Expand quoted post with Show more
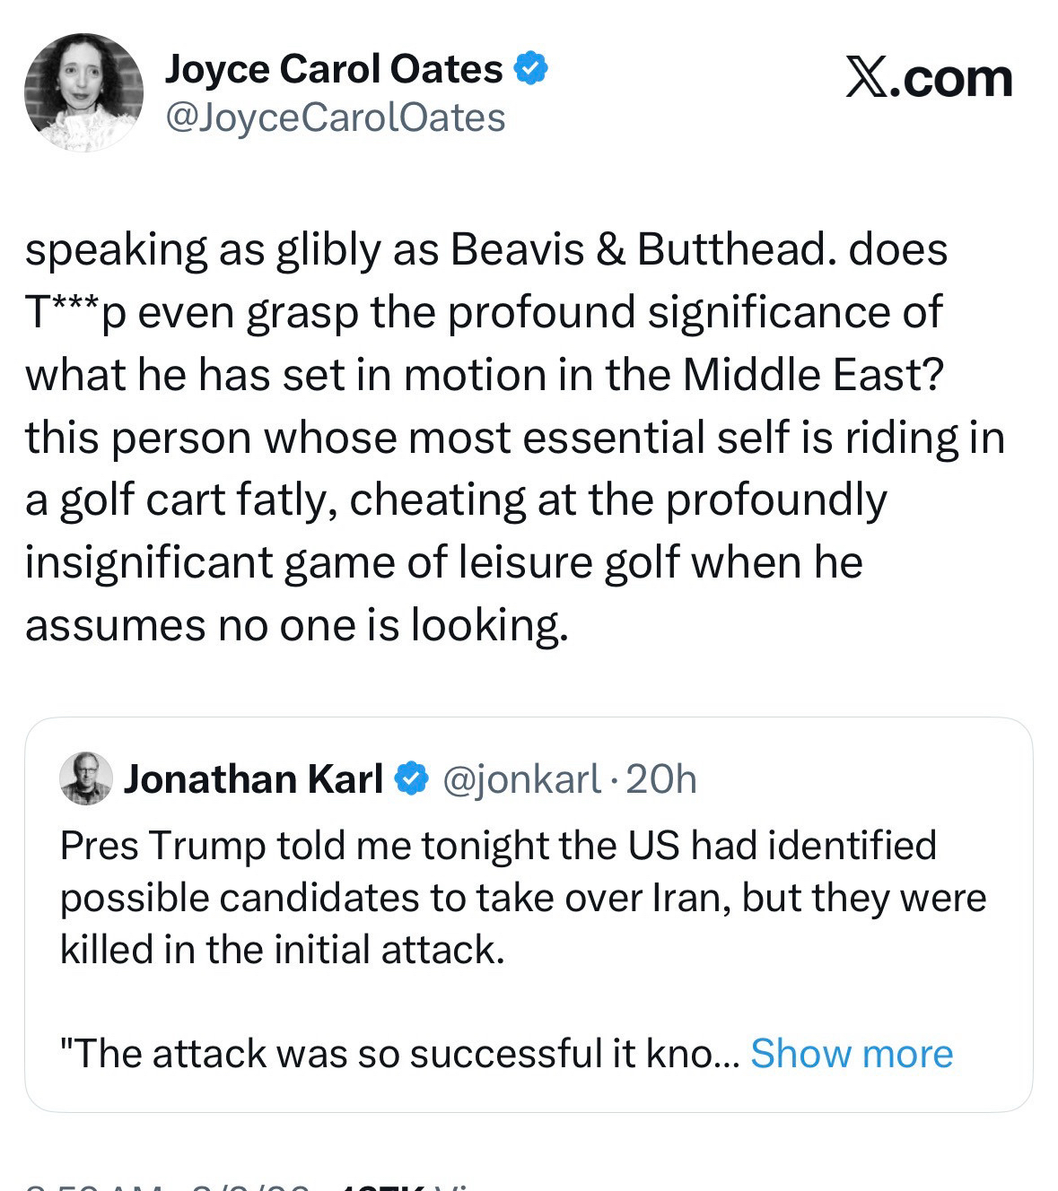This screenshot has width=1058, height=1191. pyautogui.click(x=851, y=1053)
